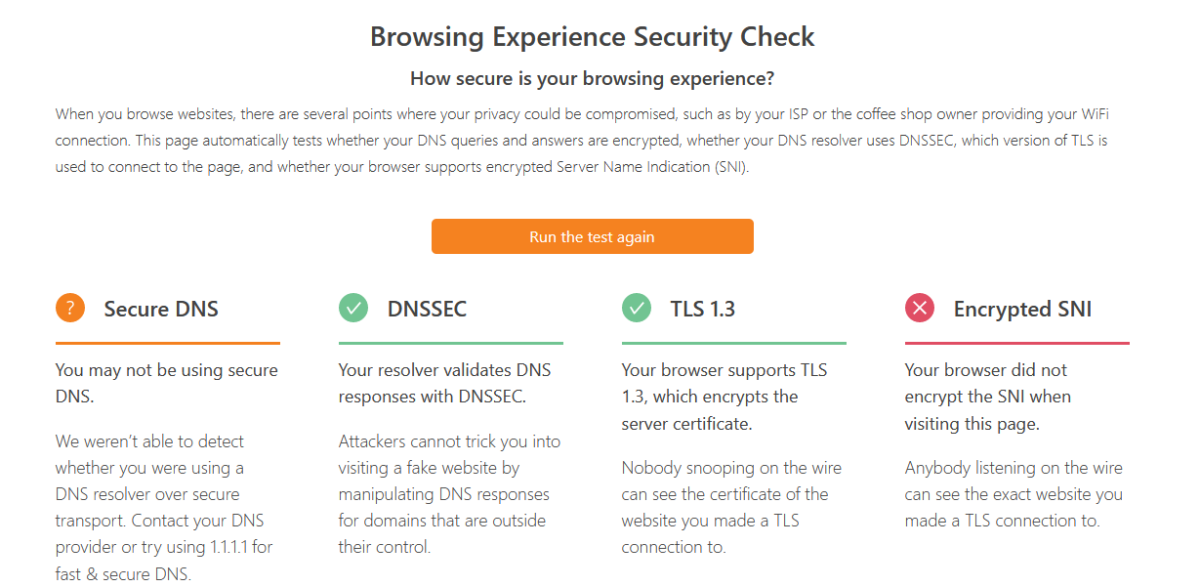Click the "Nobody snooping on the wire" paragraph

tap(731, 508)
